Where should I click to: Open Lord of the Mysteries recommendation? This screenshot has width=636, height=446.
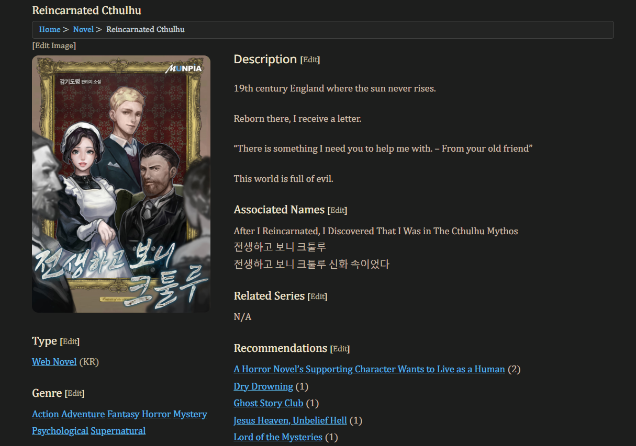coord(278,437)
